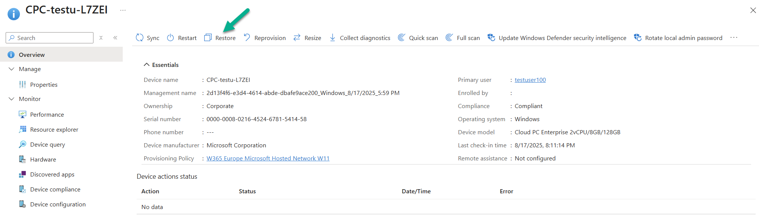Screen dimensions: 759x215
Task: Collapse the sidebar navigation pane
Action: [115, 38]
